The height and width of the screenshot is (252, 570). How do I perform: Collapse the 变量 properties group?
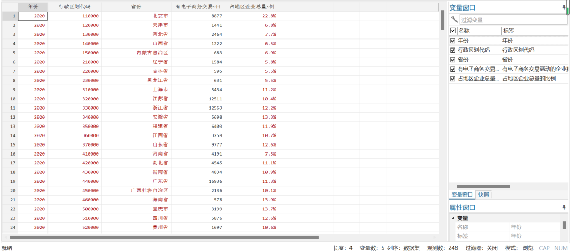point(453,218)
